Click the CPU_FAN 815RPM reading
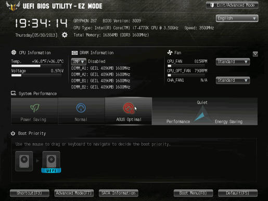This screenshot has height=201, width=268. click(x=201, y=61)
